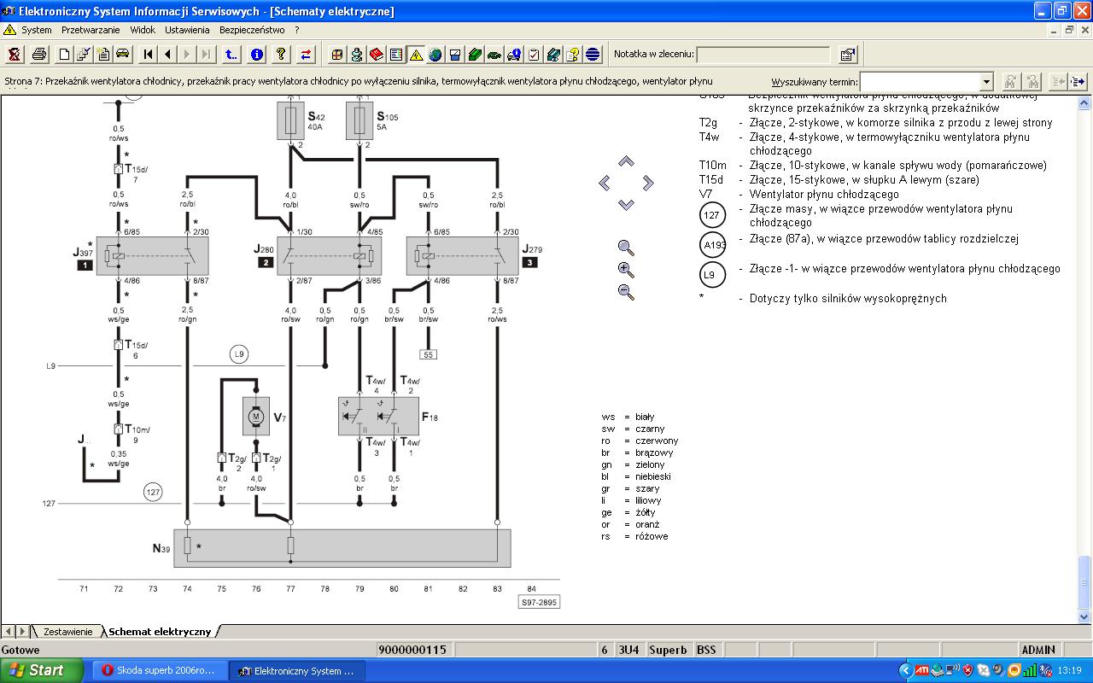Image resolution: width=1093 pixels, height=683 pixels.
Task: Click the V7 fan motor symbol
Action: click(255, 417)
